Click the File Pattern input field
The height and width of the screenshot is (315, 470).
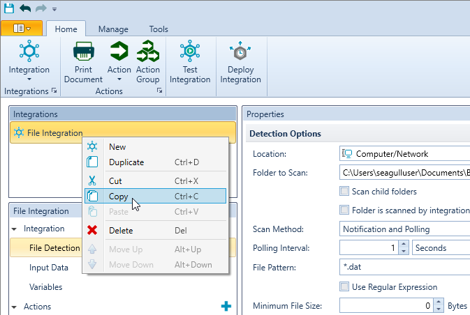click(404, 267)
